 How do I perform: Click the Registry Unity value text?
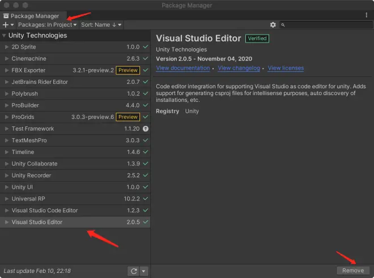tap(192, 112)
